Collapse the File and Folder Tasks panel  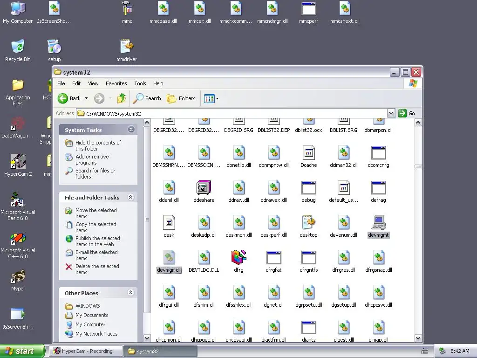point(131,197)
